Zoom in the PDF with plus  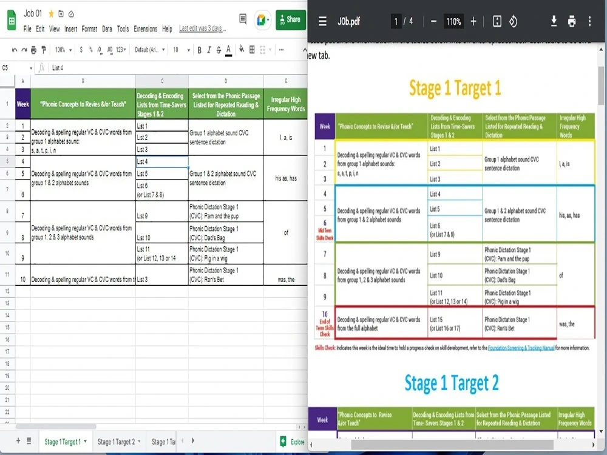[473, 21]
